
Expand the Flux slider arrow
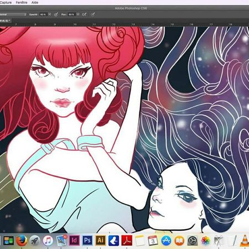tap(78, 14)
